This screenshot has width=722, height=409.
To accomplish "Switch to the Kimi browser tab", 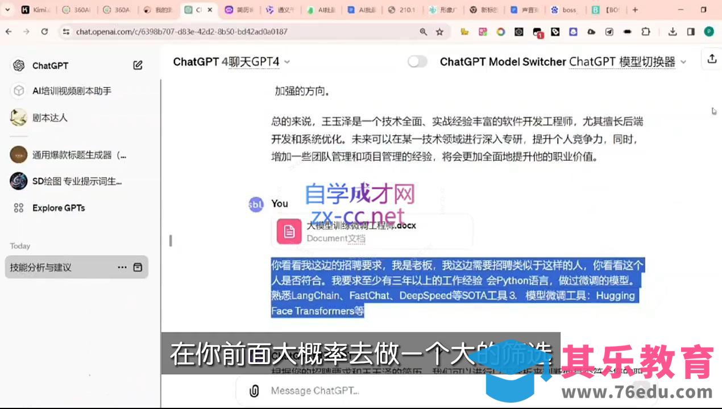I will tap(36, 10).
